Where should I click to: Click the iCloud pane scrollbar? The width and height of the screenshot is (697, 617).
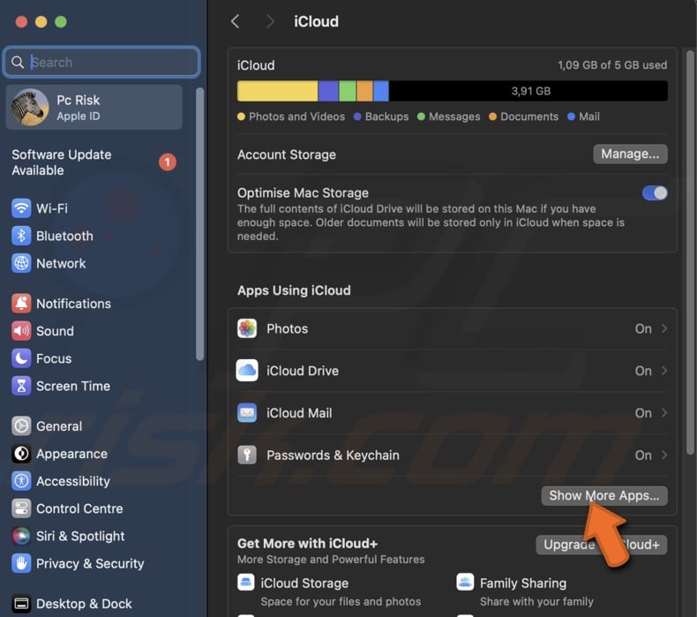click(690, 252)
